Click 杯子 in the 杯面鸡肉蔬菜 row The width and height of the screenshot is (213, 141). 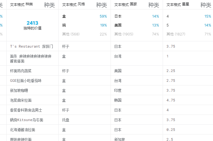click(66, 71)
